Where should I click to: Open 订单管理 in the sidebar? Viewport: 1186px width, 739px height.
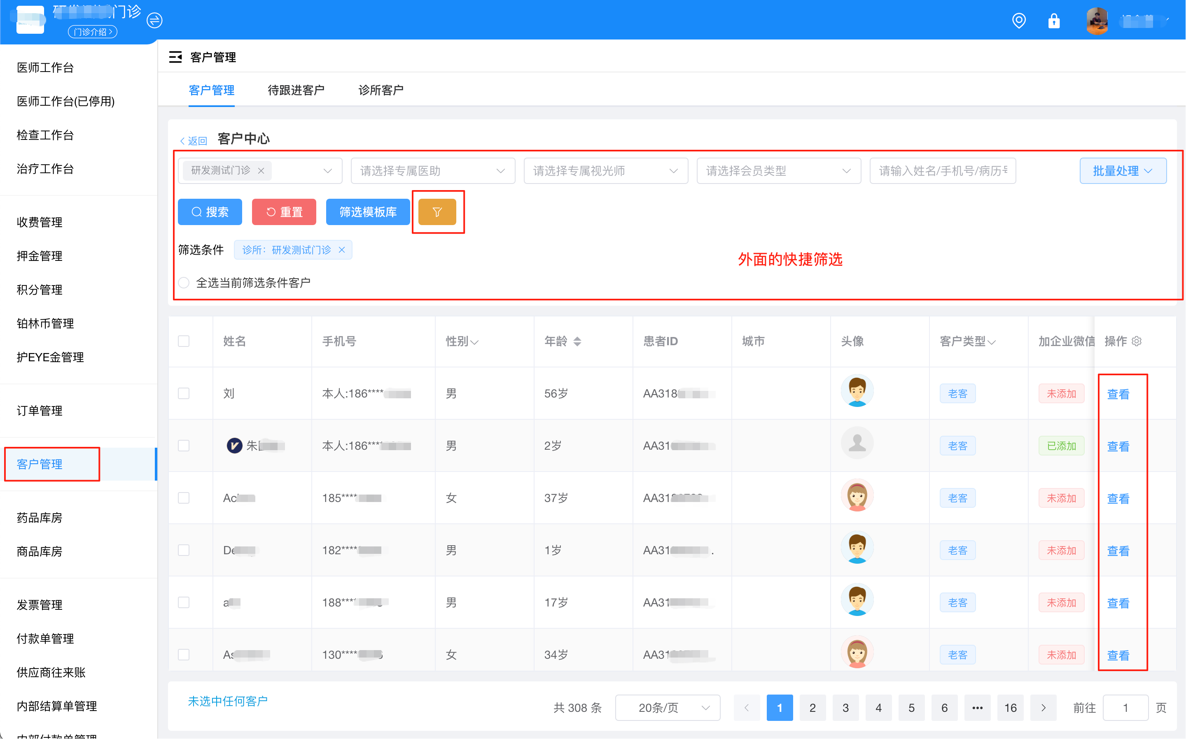[x=39, y=411]
